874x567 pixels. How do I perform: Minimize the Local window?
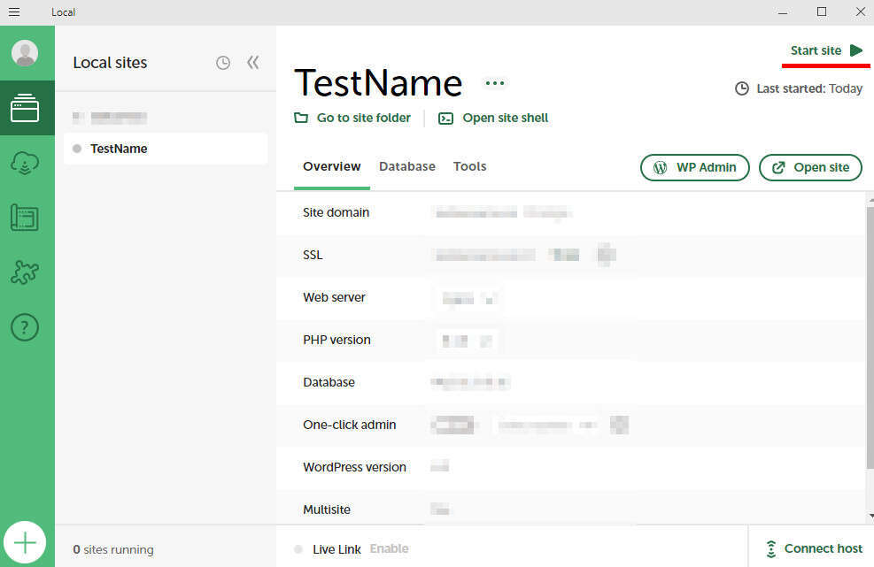pos(783,11)
